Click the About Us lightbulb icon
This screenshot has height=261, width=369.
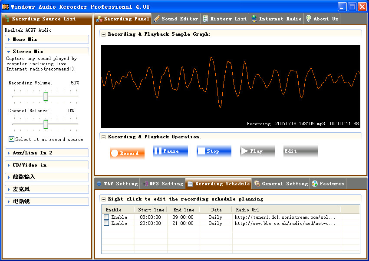tap(309, 19)
